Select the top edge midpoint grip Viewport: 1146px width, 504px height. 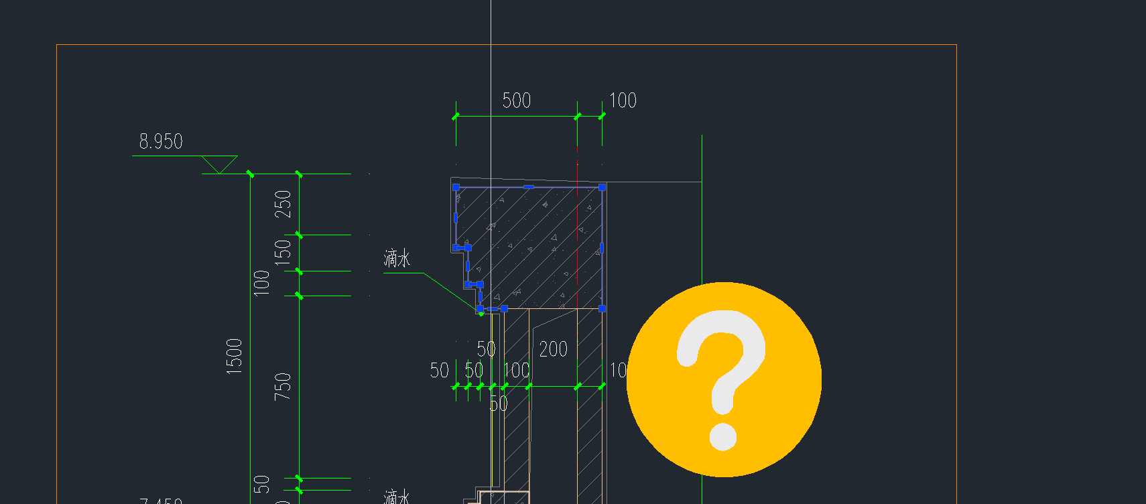(529, 187)
